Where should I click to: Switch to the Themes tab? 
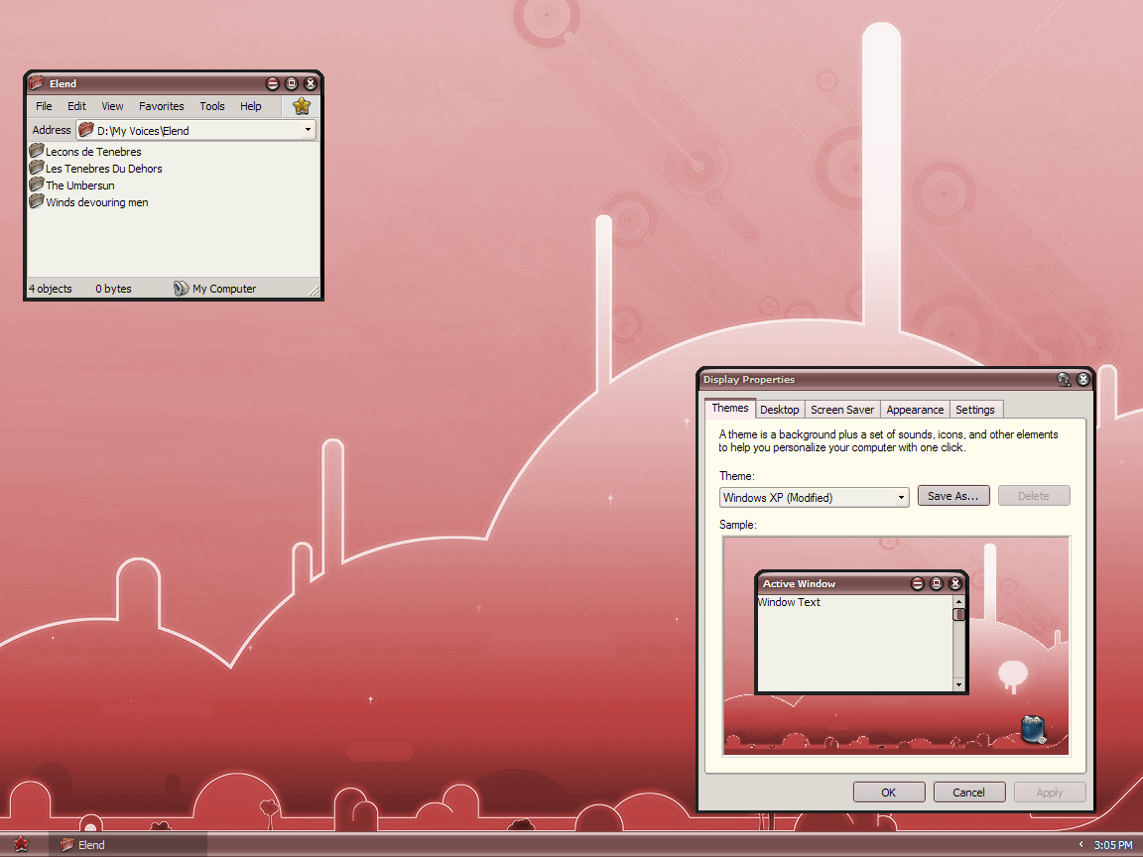tap(729, 408)
